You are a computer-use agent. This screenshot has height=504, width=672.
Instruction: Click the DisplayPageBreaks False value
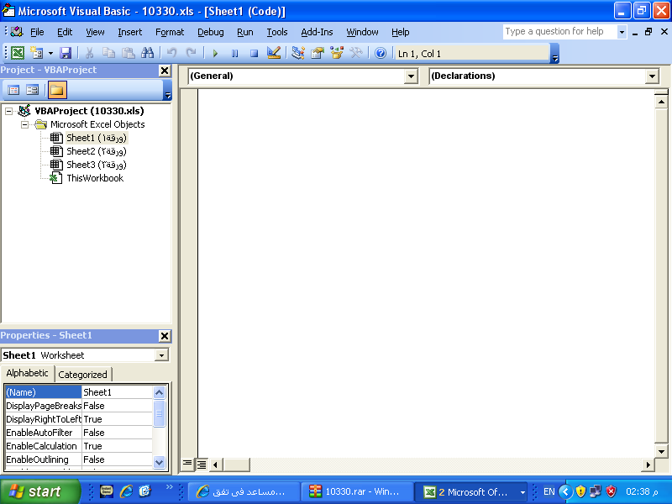[x=117, y=406]
